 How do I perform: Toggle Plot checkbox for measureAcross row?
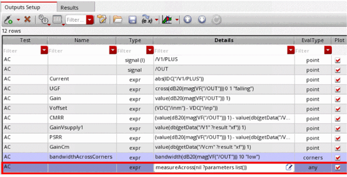(x=338, y=168)
